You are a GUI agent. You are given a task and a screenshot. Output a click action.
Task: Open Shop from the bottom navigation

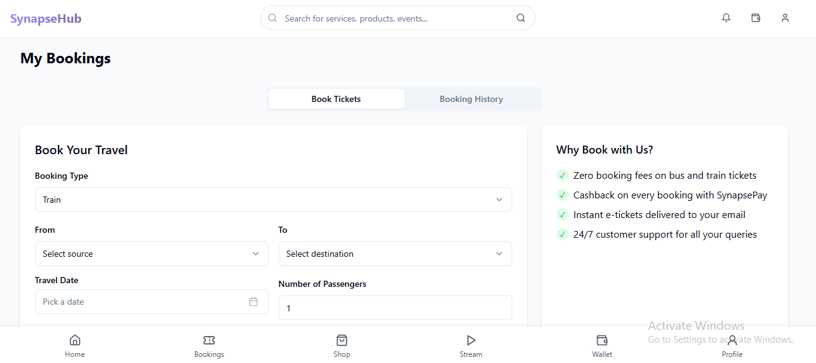pyautogui.click(x=342, y=346)
